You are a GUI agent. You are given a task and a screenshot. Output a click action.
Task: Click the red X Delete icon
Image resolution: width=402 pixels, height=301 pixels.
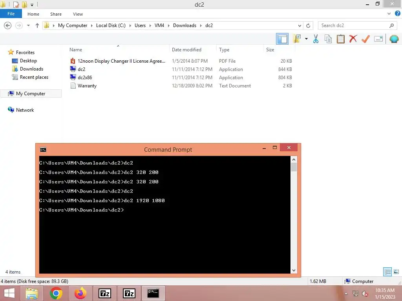(x=353, y=39)
